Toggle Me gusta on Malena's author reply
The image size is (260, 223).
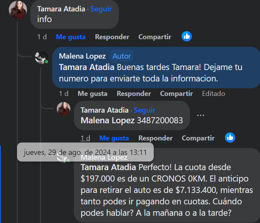93,94
